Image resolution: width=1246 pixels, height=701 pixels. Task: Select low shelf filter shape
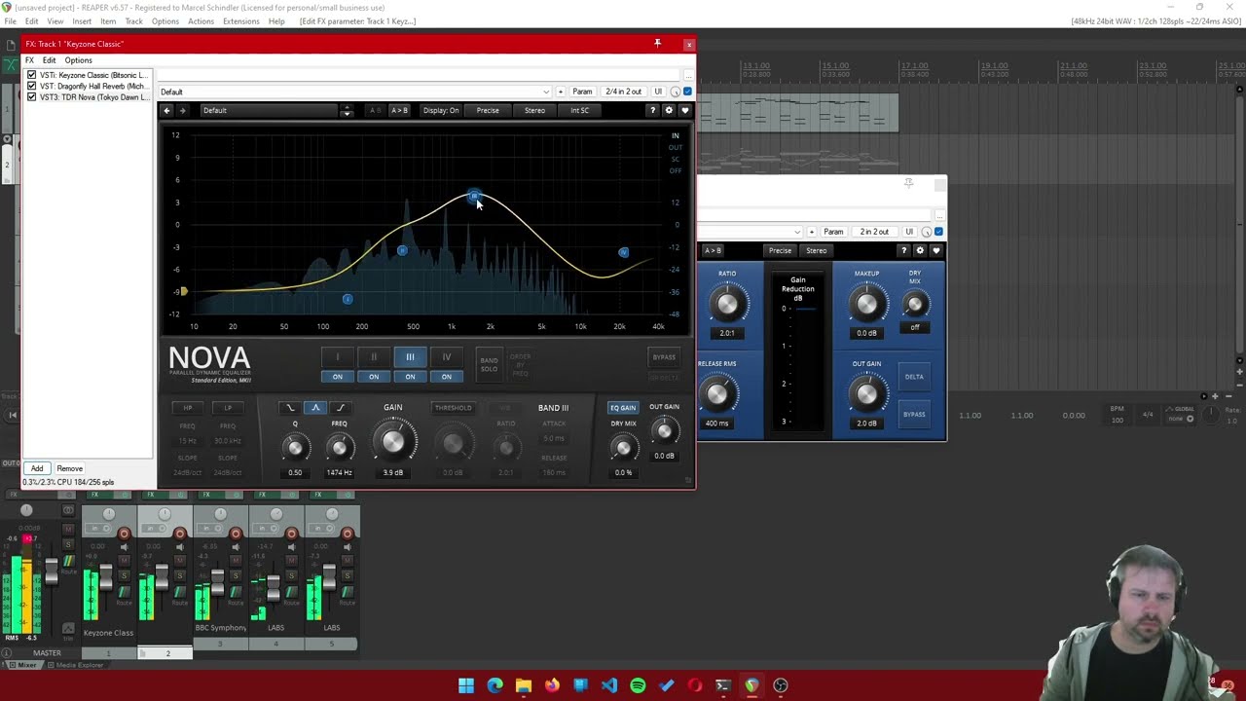click(x=289, y=408)
